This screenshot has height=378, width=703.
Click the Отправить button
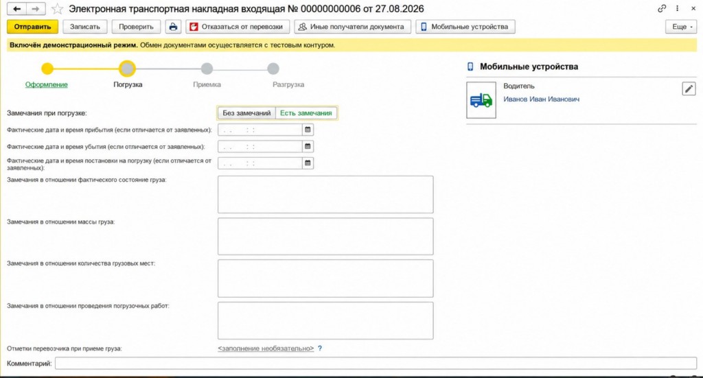pyautogui.click(x=32, y=27)
